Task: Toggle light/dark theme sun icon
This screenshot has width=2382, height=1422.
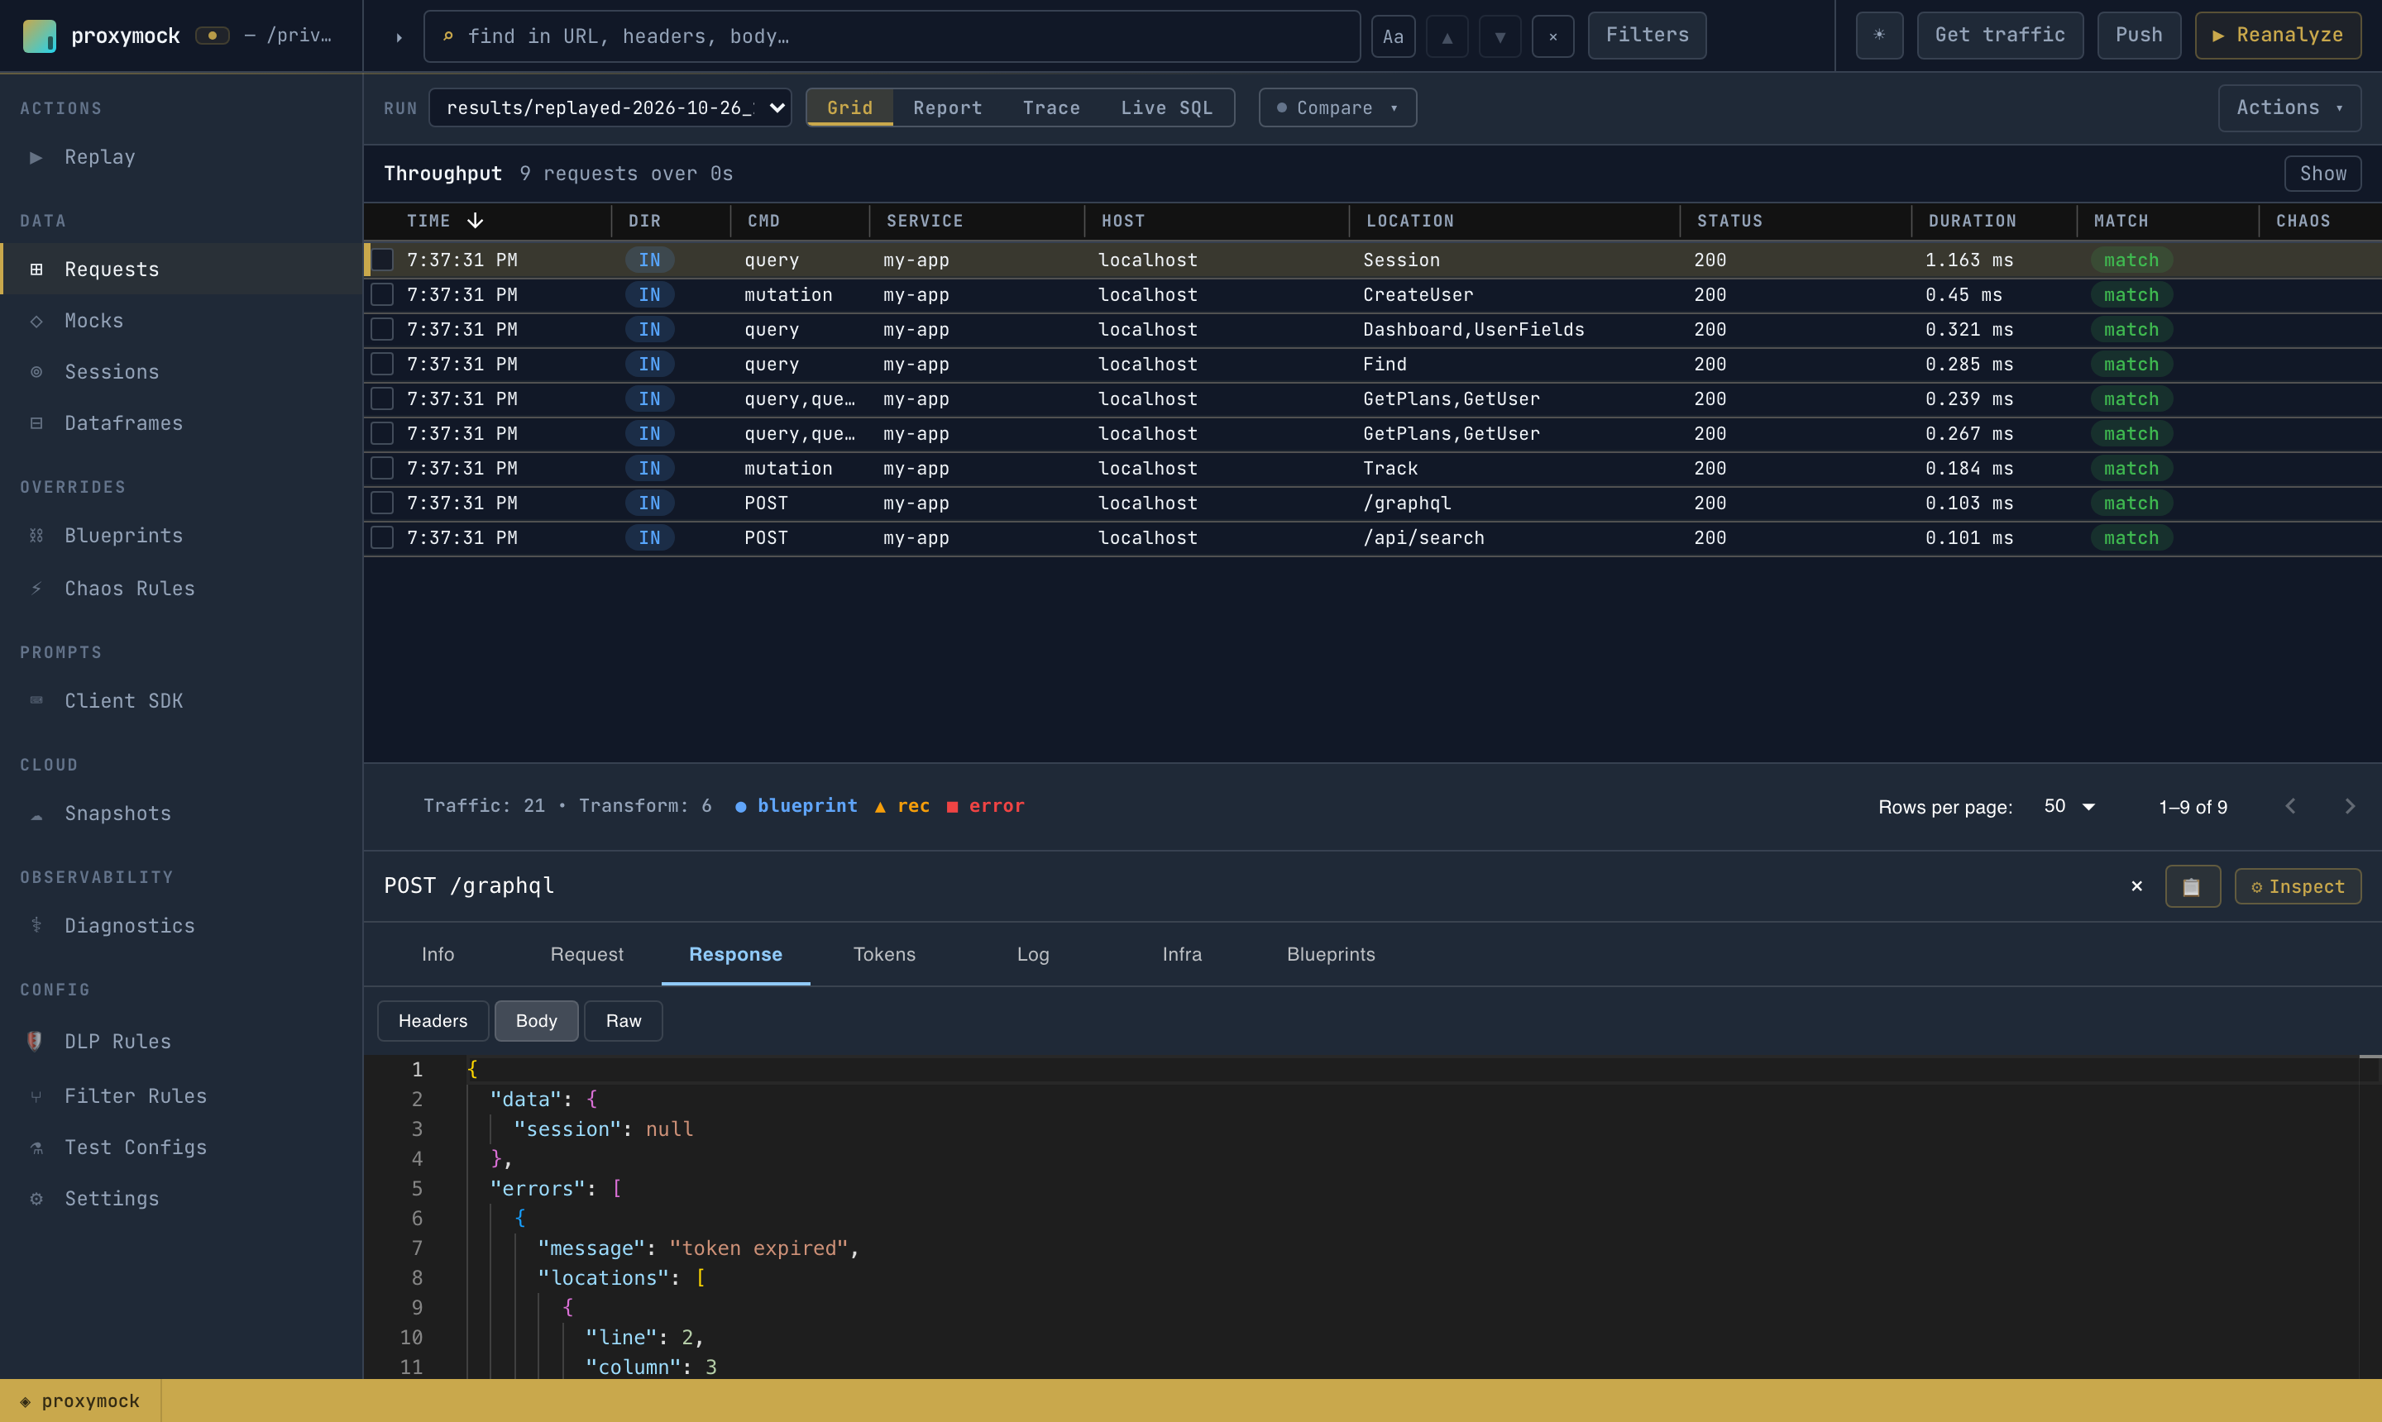Action: (x=1879, y=36)
